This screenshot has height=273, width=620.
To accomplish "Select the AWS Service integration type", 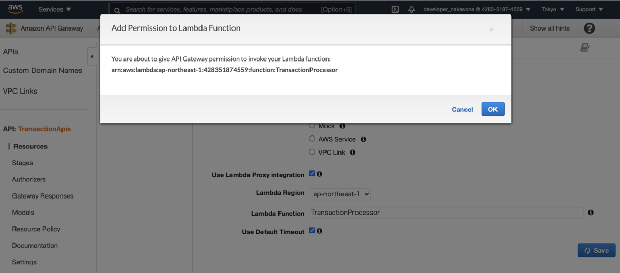I will [x=312, y=139].
